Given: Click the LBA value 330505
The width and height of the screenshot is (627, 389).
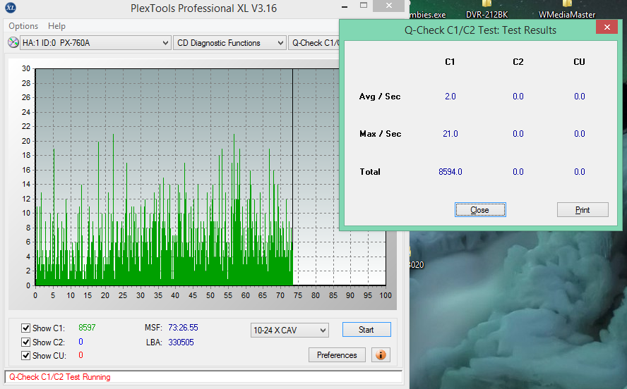Looking at the screenshot, I should [x=181, y=342].
